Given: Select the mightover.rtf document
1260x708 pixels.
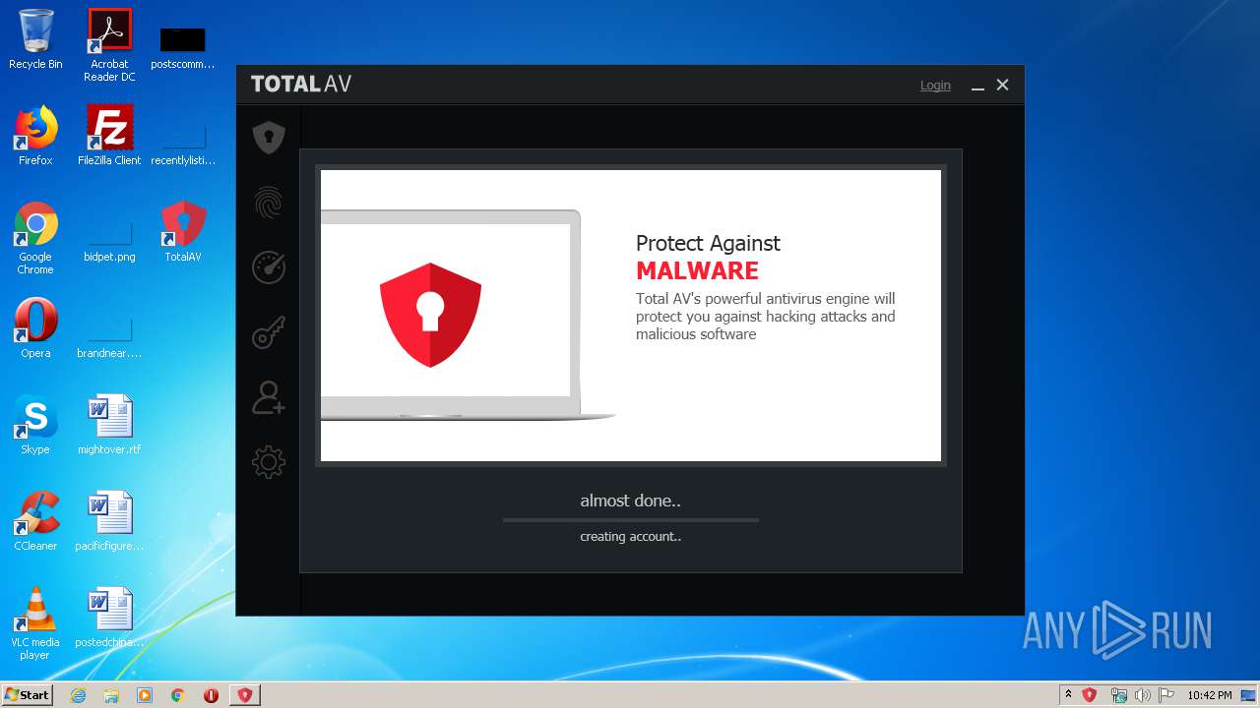Looking at the screenshot, I should 109,425.
